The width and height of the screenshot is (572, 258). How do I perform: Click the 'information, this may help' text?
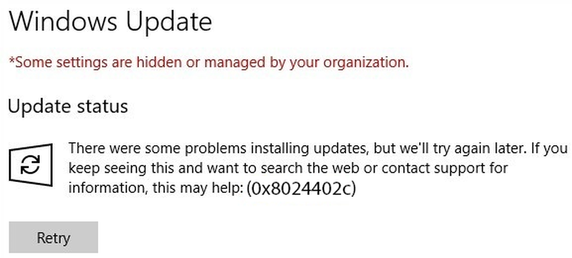[x=156, y=190]
